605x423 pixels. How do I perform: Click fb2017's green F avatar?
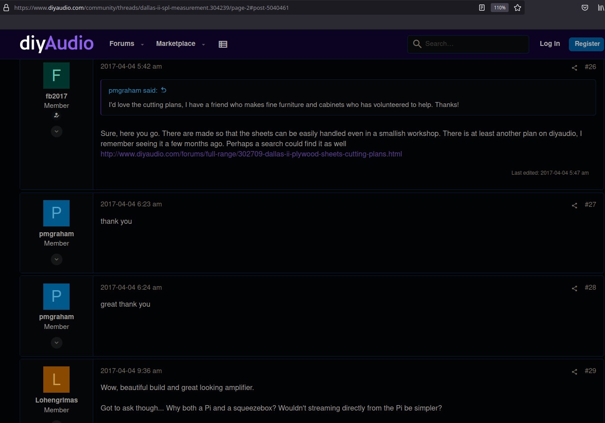57,75
